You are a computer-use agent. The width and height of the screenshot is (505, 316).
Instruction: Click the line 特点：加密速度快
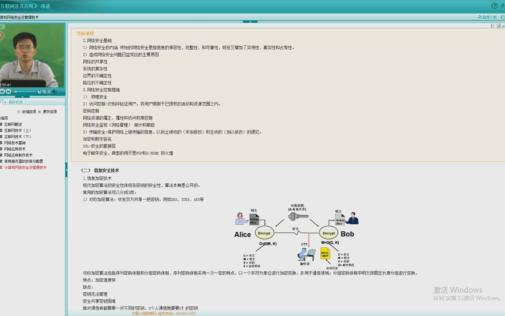(x=99, y=280)
